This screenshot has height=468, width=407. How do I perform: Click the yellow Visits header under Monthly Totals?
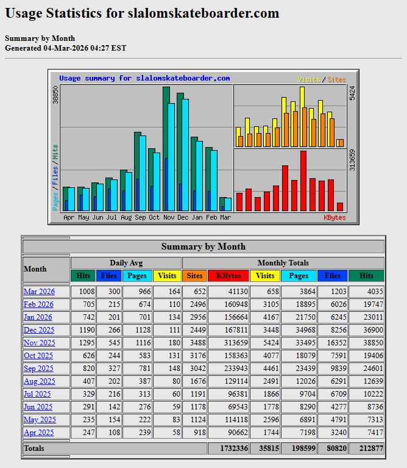click(x=265, y=276)
